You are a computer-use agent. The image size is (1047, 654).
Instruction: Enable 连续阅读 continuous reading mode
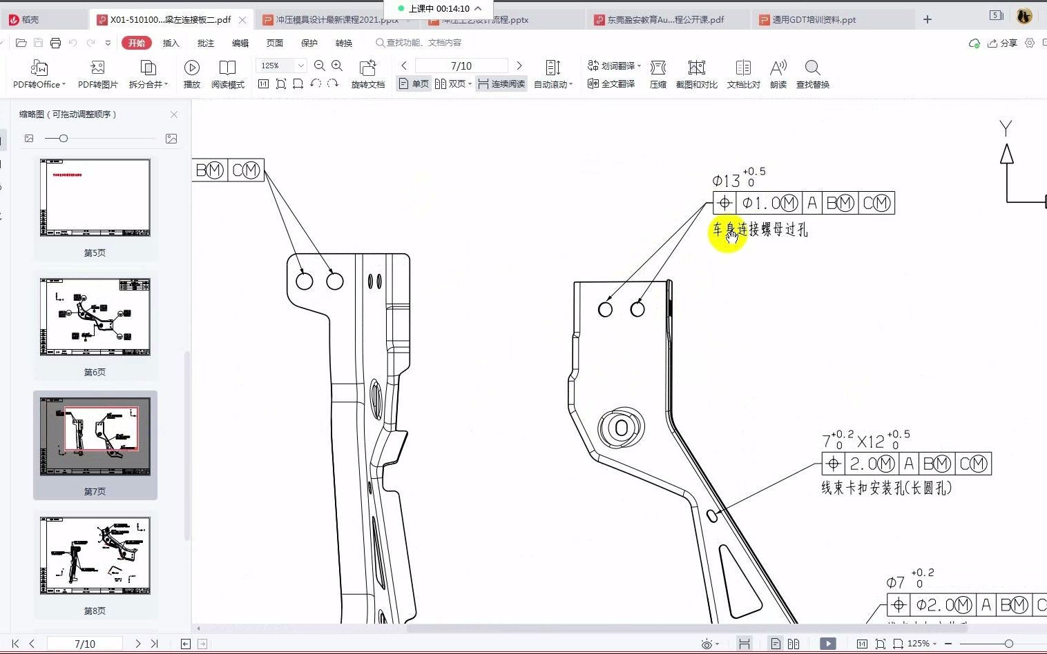click(501, 83)
